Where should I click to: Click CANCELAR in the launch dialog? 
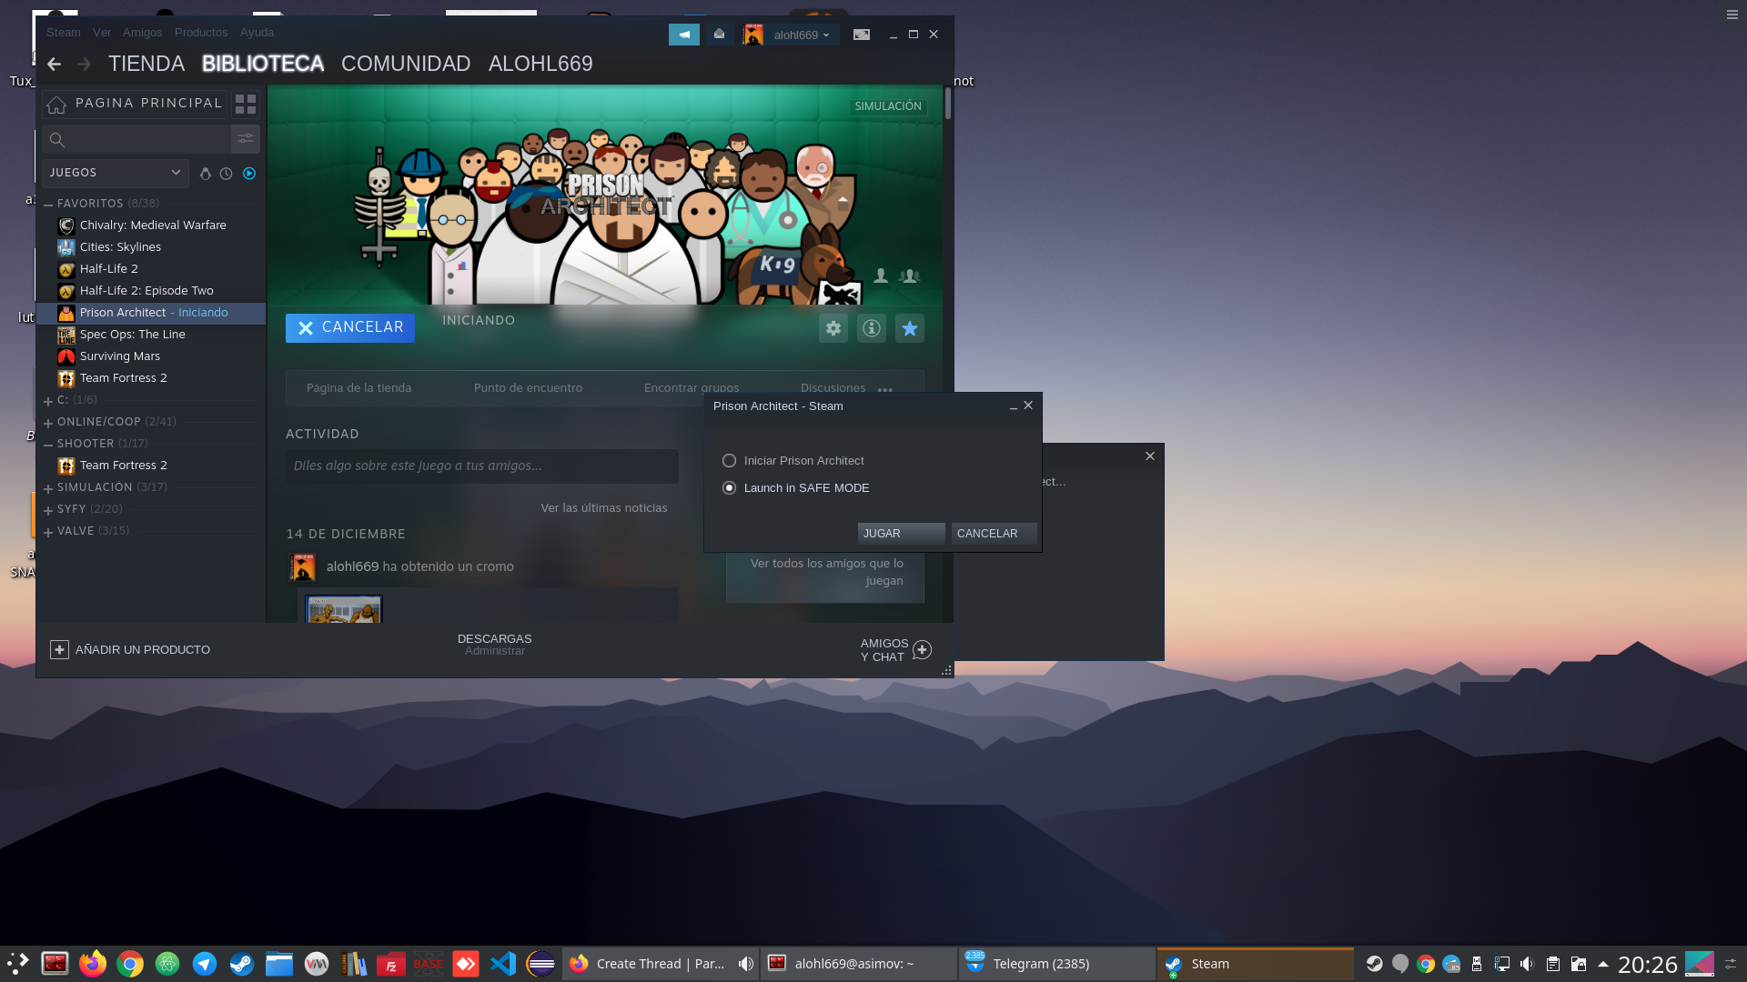(x=994, y=534)
